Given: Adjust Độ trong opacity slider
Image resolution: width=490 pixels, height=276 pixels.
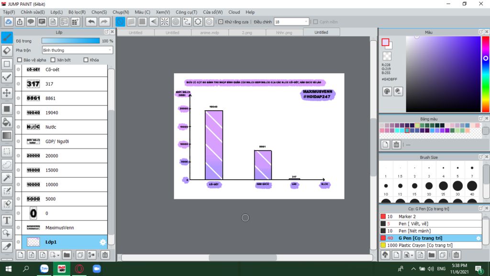Looking at the screenshot, I should click(71, 41).
